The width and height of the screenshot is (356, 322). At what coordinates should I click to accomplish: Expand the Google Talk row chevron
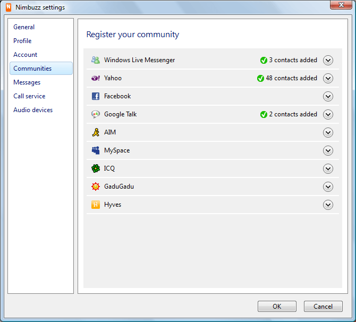328,114
